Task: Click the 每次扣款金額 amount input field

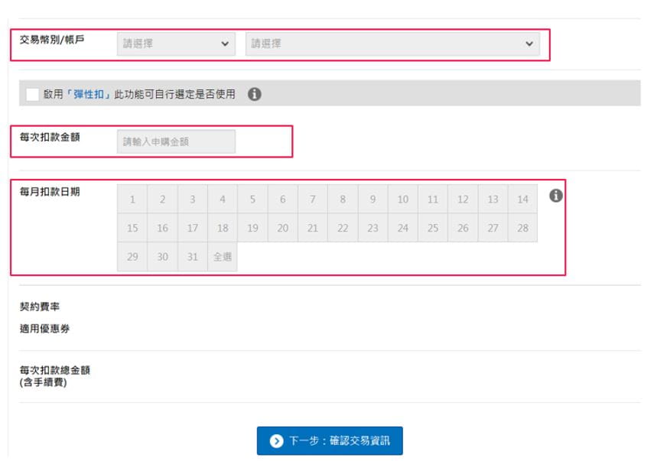Action: (176, 141)
